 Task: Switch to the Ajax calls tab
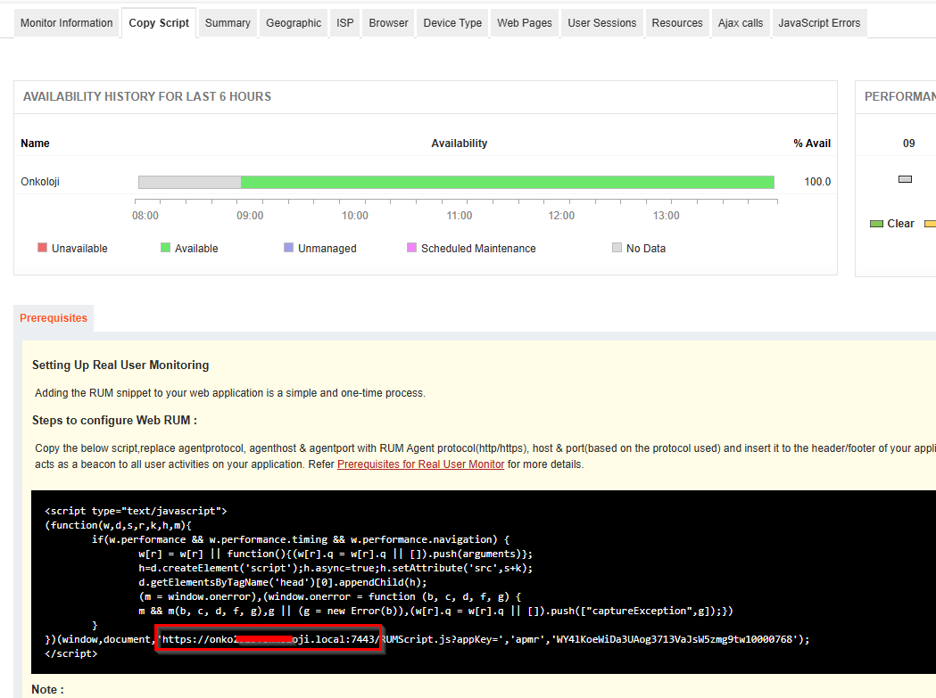tap(741, 23)
